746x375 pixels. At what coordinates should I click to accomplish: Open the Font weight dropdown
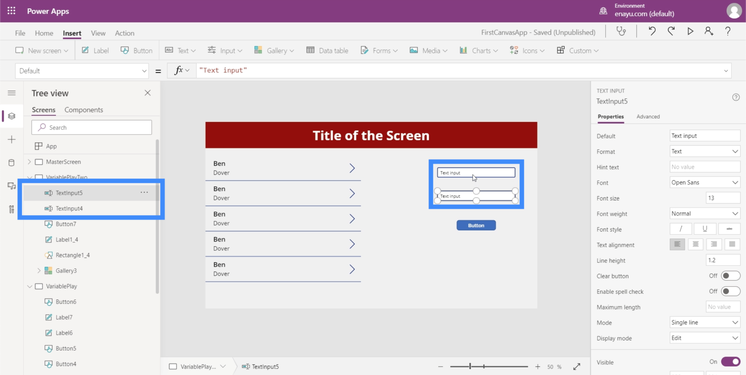(705, 213)
